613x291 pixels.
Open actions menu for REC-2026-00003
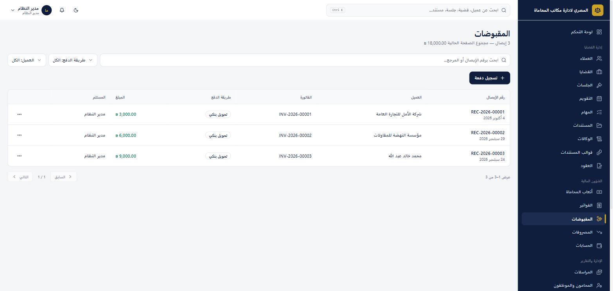[x=20, y=156]
